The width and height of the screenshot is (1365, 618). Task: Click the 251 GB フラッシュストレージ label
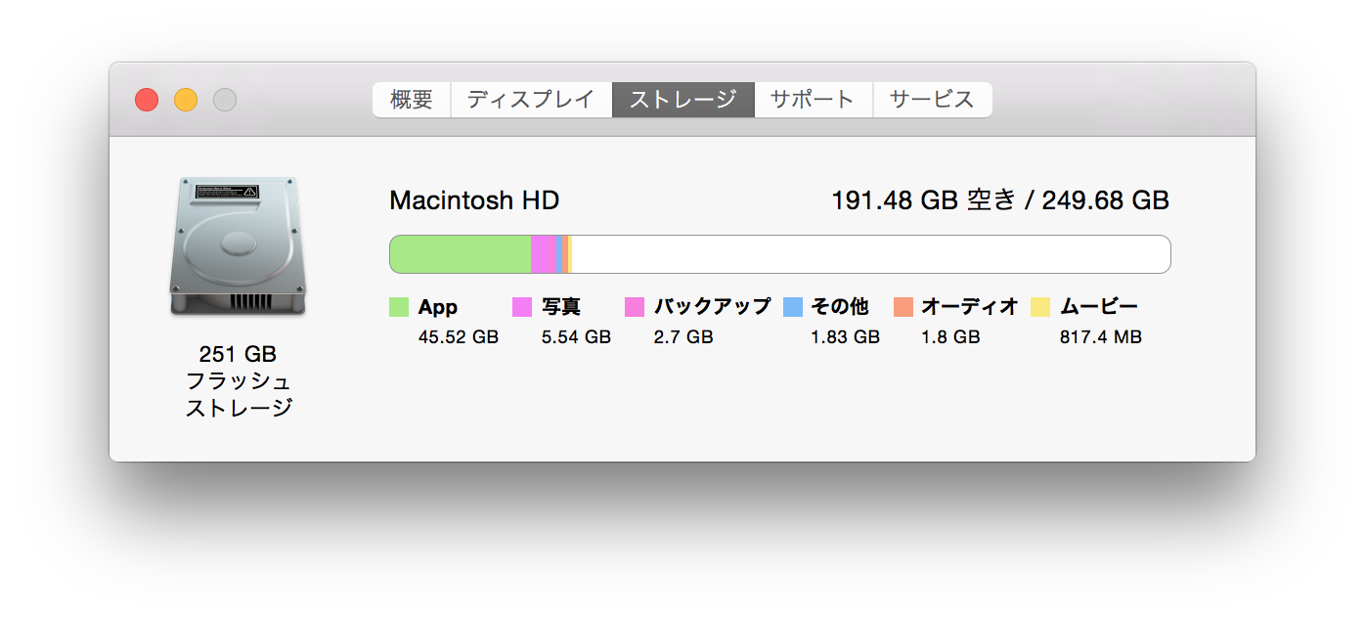[x=239, y=381]
